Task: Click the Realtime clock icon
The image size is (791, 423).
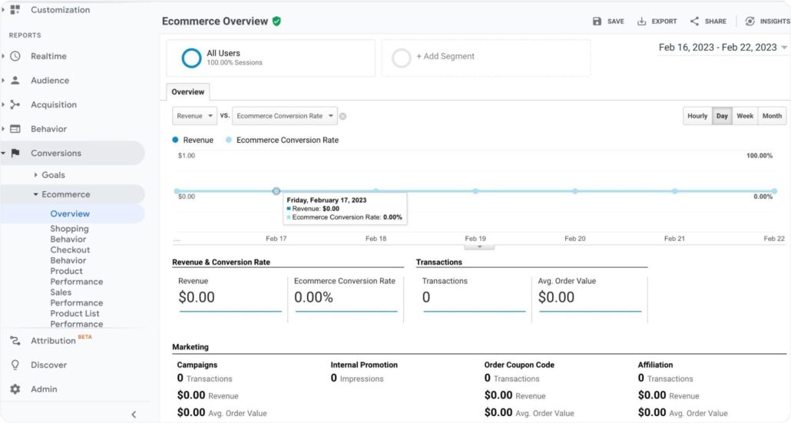Action: [x=15, y=56]
